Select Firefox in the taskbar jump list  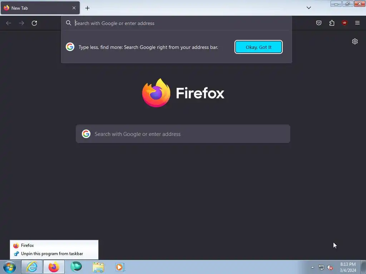[54, 245]
